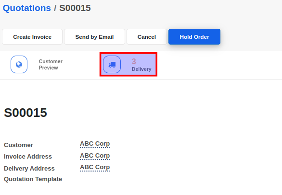282x195 pixels.
Task: Click the S00015 breadcrumb text
Action: tap(75, 8)
